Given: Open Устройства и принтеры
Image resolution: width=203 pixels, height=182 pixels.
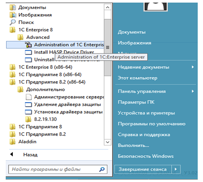Looking at the screenshot, I should [146, 113].
